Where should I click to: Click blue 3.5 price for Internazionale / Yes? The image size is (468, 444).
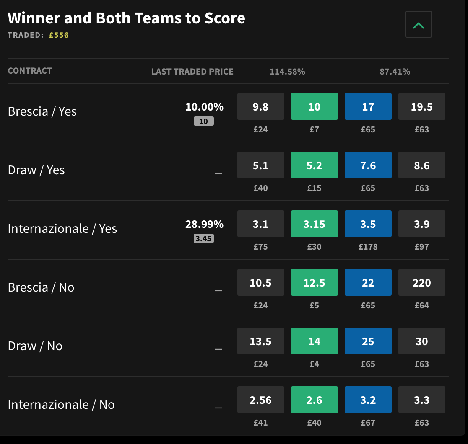point(368,224)
